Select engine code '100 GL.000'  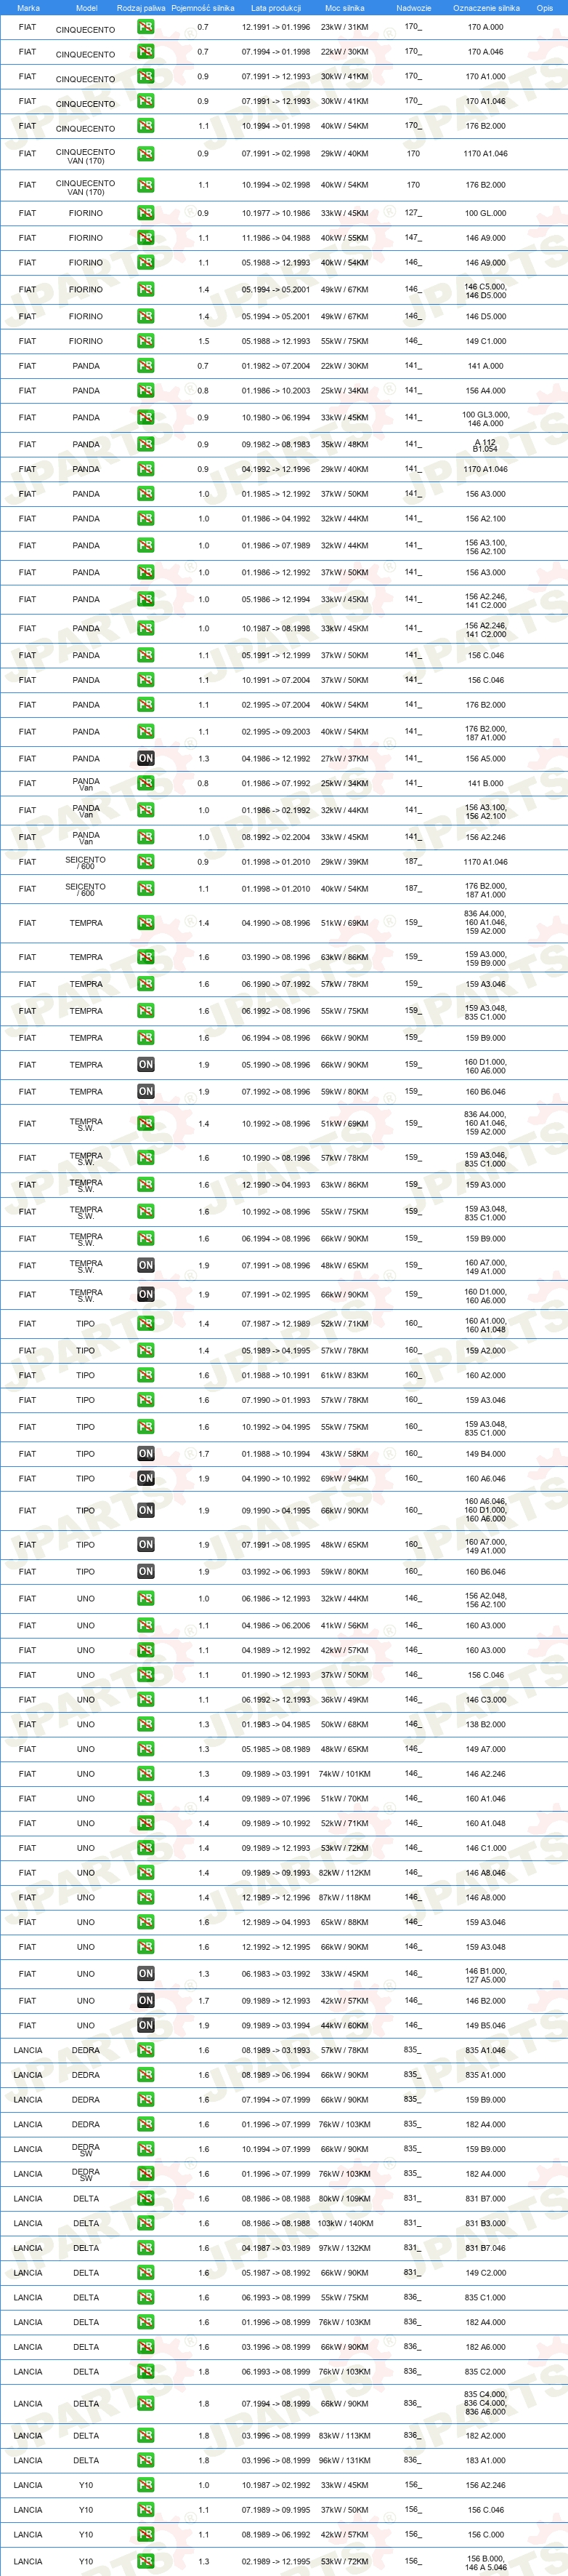485,213
